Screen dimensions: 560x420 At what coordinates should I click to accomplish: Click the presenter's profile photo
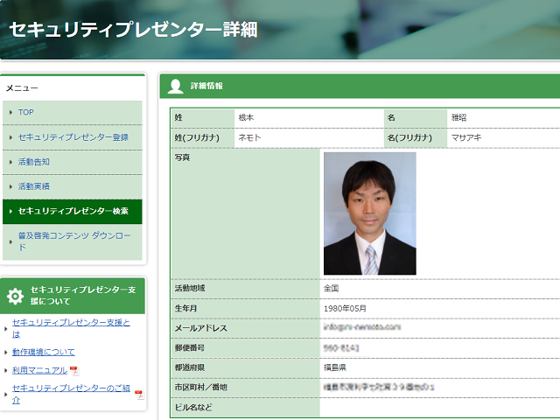click(x=369, y=213)
